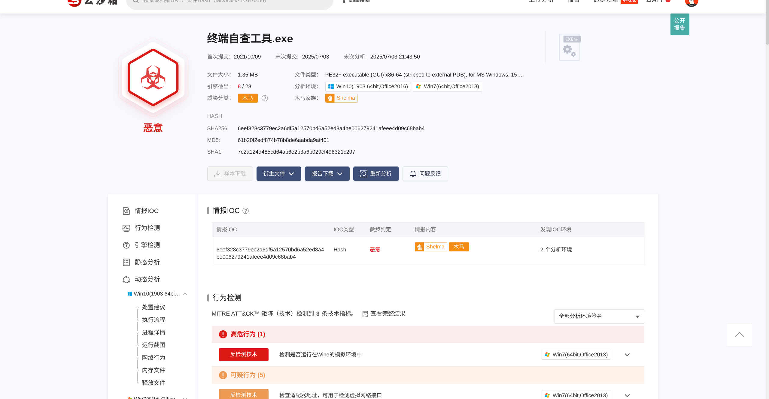The image size is (769, 399).
Task: Click the green 公开报告 badge
Action: point(679,24)
